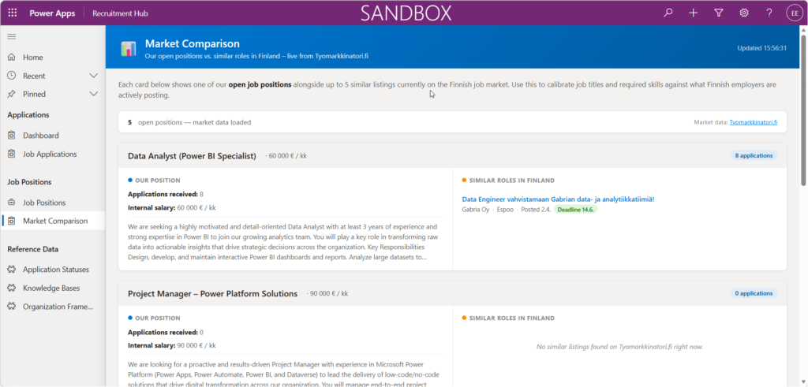Screen dimensions: 808x387
Task: Open the app launcher waffle icon
Action: [13, 13]
